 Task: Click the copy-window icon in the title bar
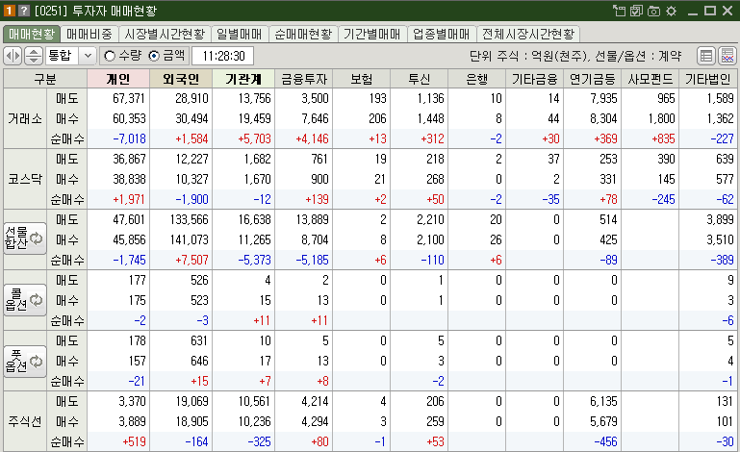point(619,11)
